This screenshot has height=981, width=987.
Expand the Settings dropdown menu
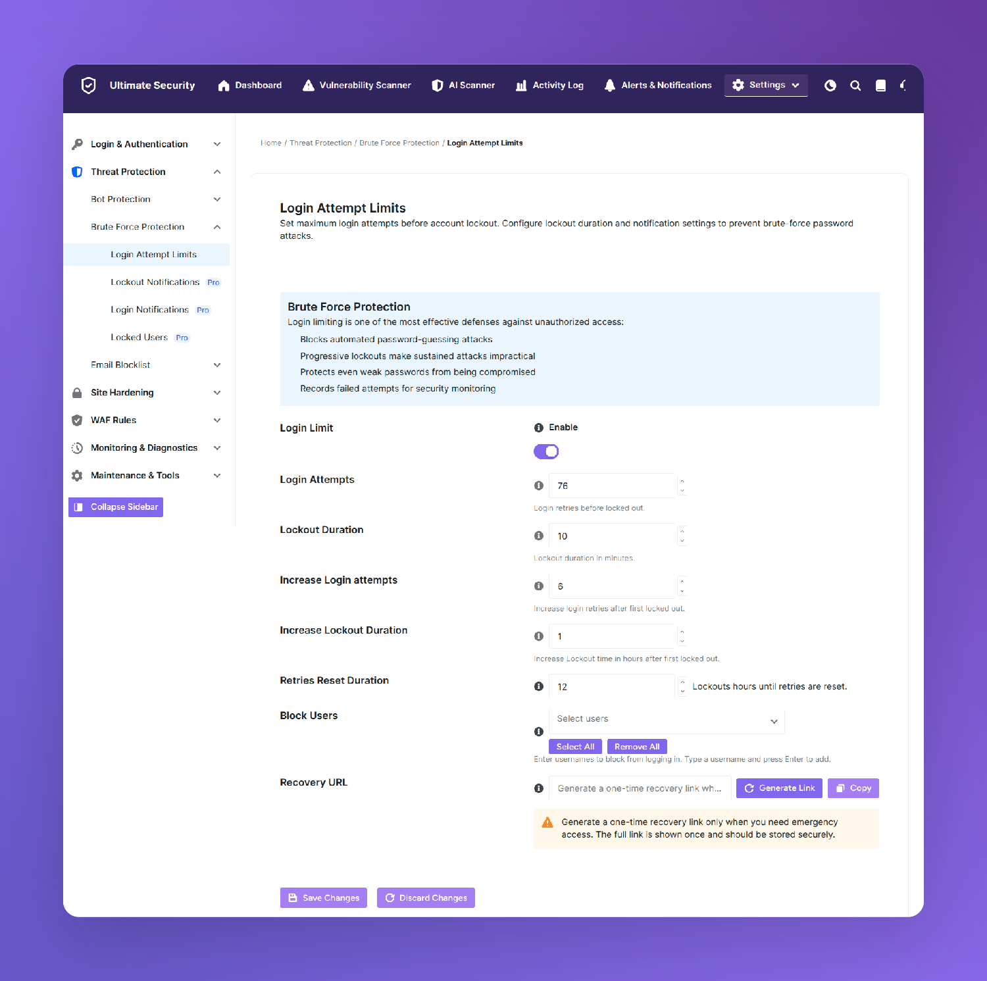[766, 85]
